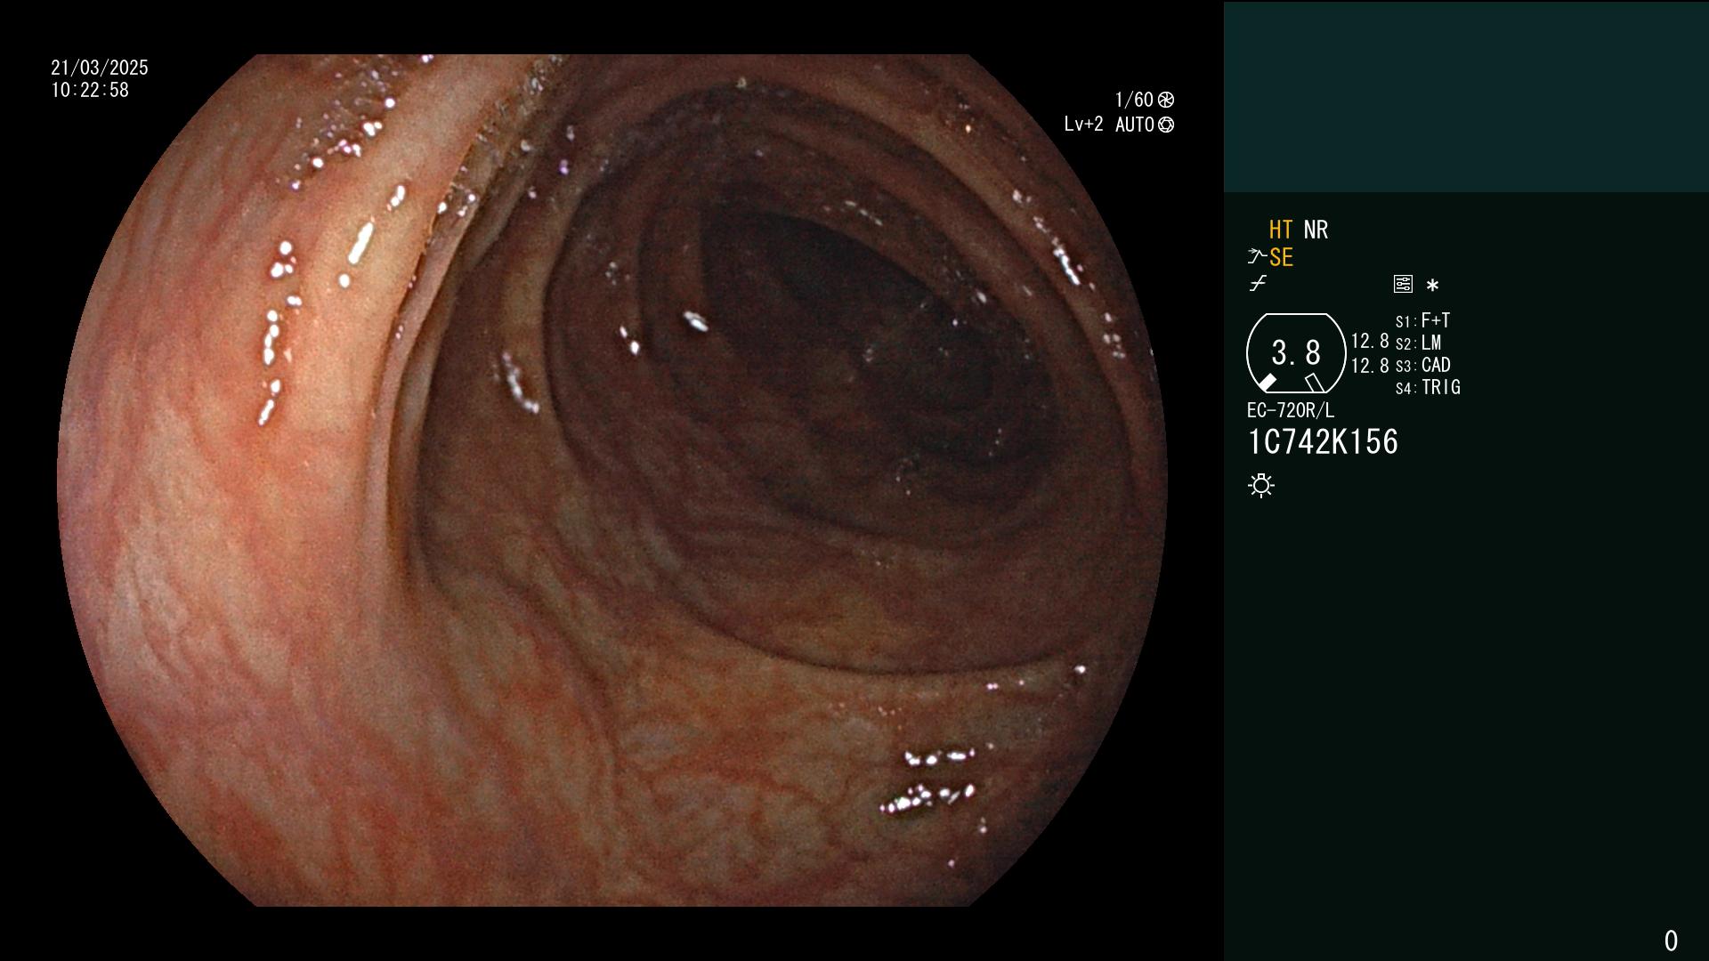The image size is (1709, 961).
Task: Click the light source lamp icon
Action: (1261, 486)
